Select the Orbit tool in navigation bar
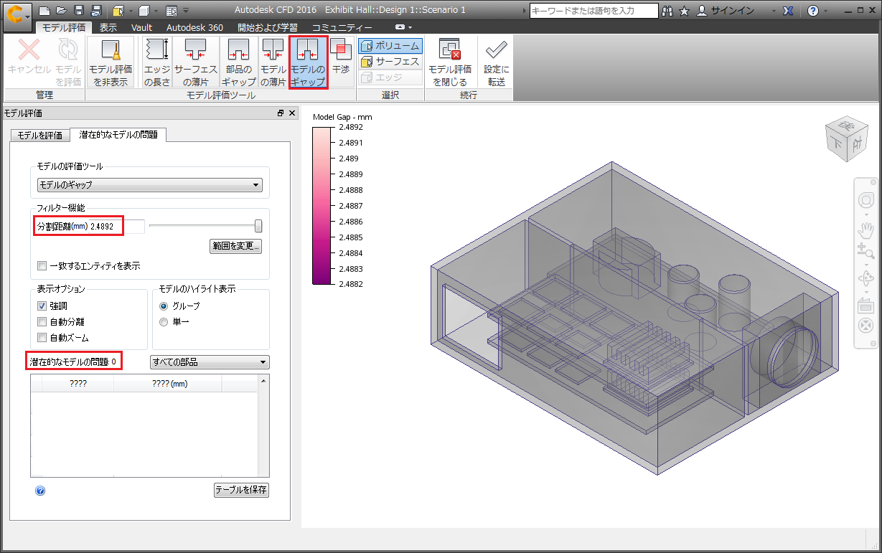The height and width of the screenshot is (553, 882). (865, 278)
